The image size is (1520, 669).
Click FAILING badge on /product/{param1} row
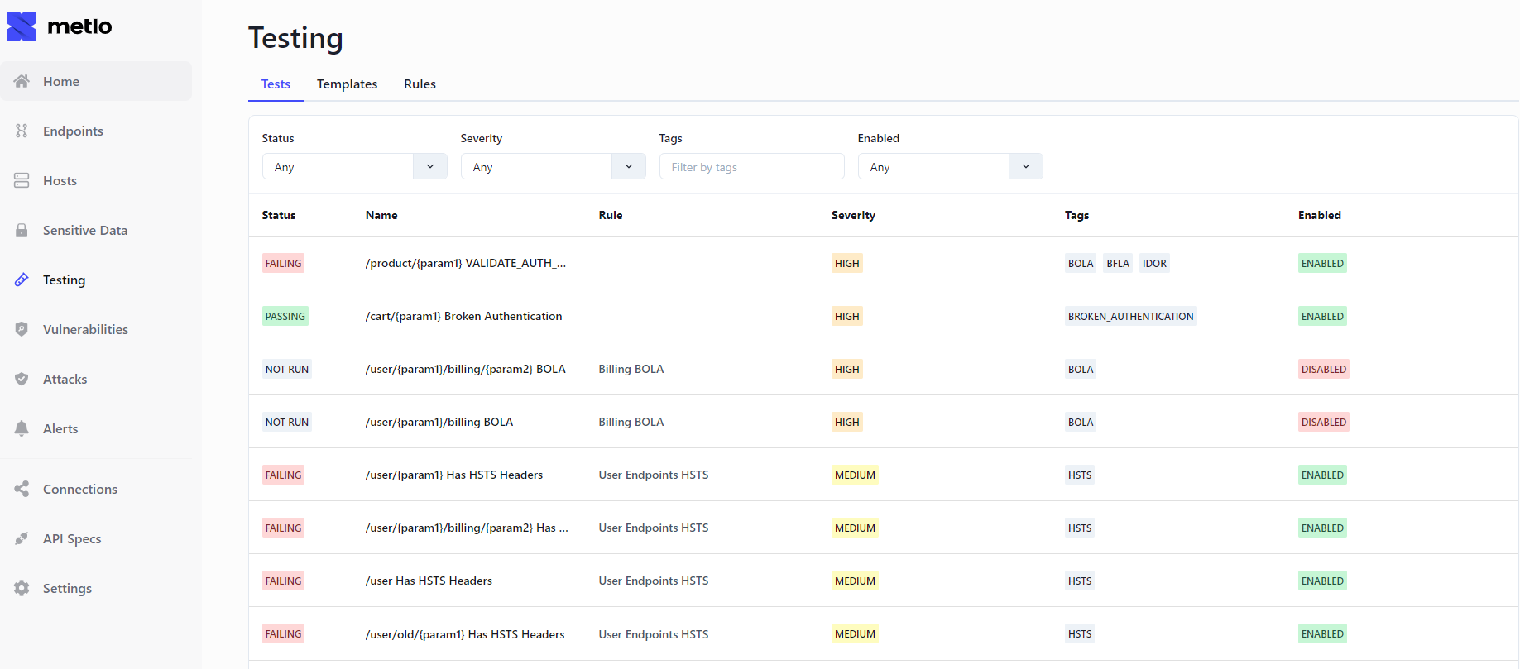(x=283, y=263)
